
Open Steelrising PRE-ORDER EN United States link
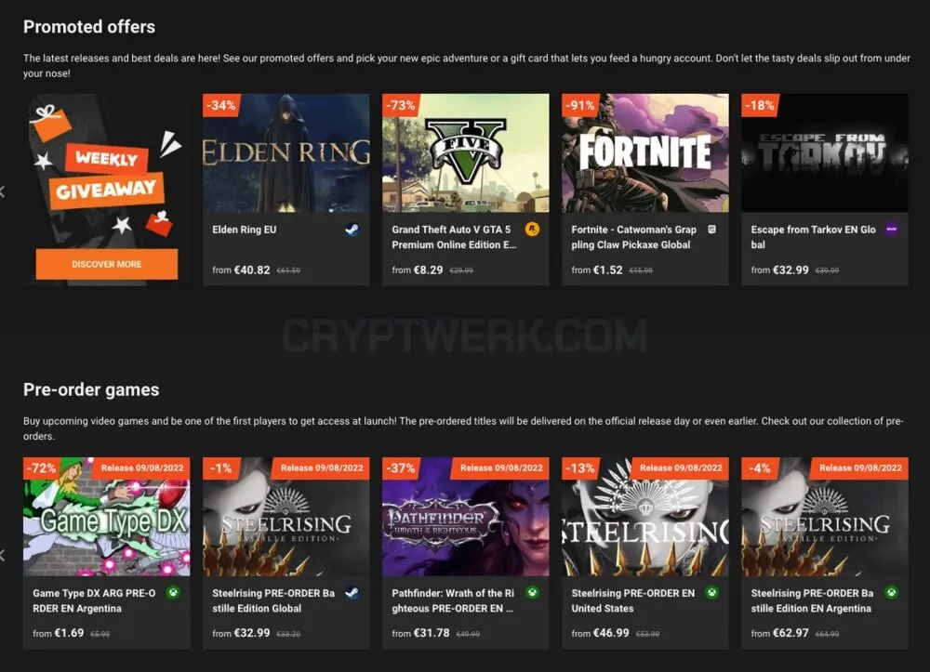point(632,600)
